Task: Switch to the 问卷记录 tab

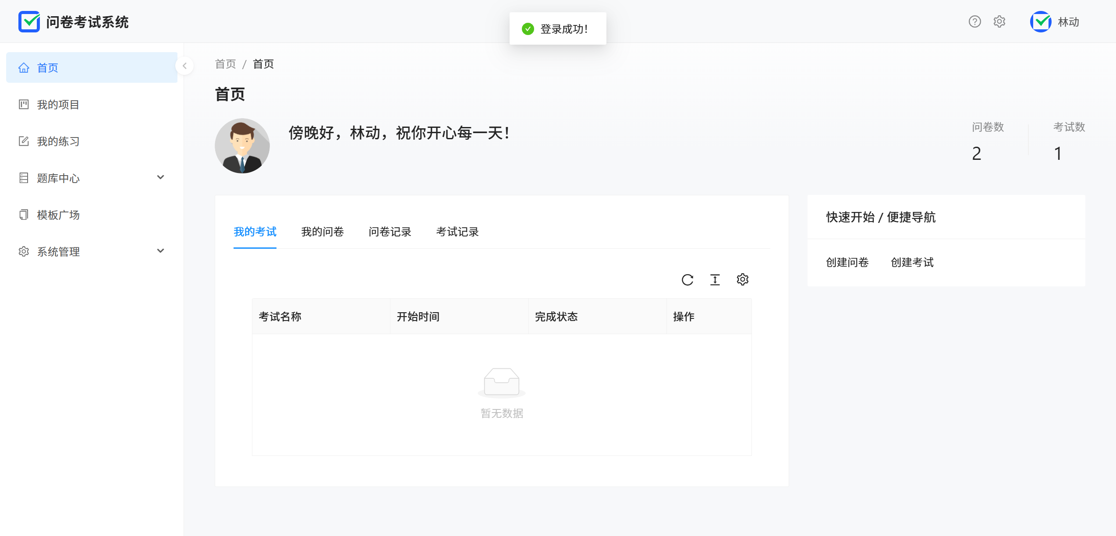Action: click(390, 232)
